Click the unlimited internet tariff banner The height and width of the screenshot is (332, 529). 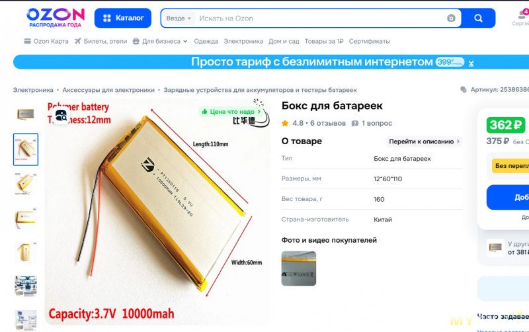(271, 62)
